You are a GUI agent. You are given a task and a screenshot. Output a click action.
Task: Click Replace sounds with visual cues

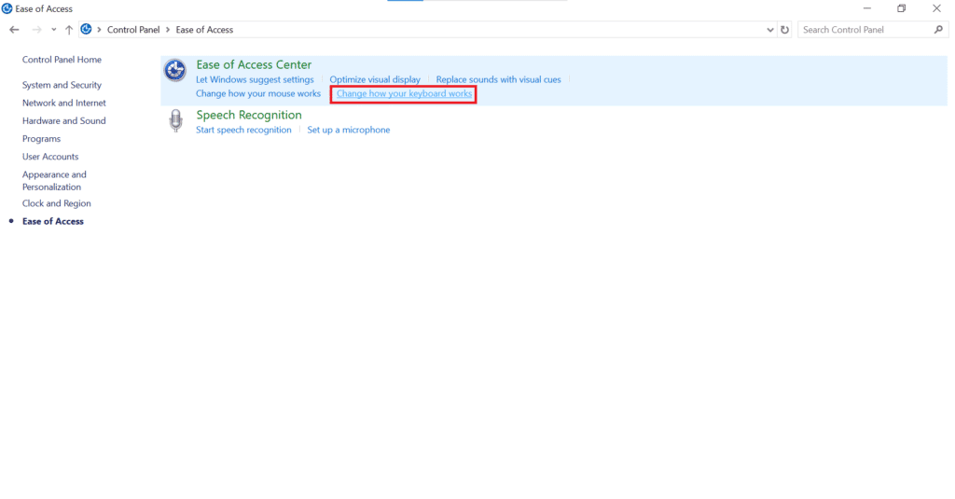pyautogui.click(x=498, y=80)
